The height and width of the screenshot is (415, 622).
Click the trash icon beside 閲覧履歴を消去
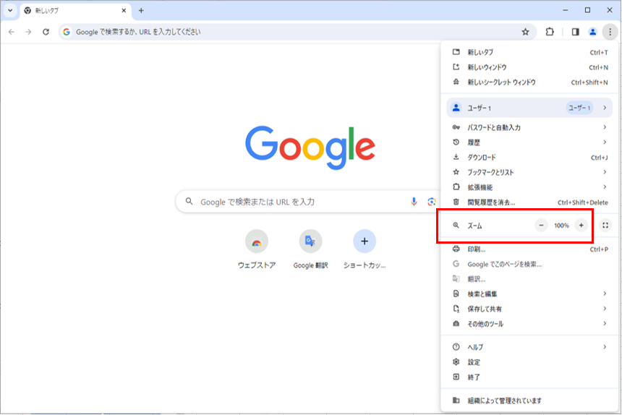point(456,202)
